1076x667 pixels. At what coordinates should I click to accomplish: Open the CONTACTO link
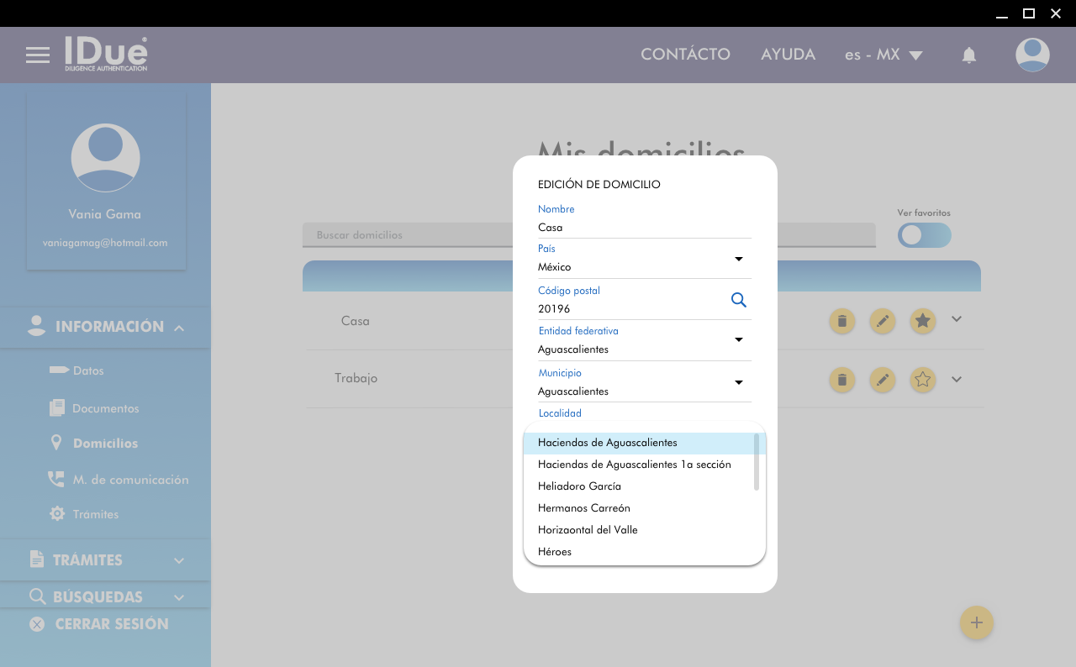(685, 55)
